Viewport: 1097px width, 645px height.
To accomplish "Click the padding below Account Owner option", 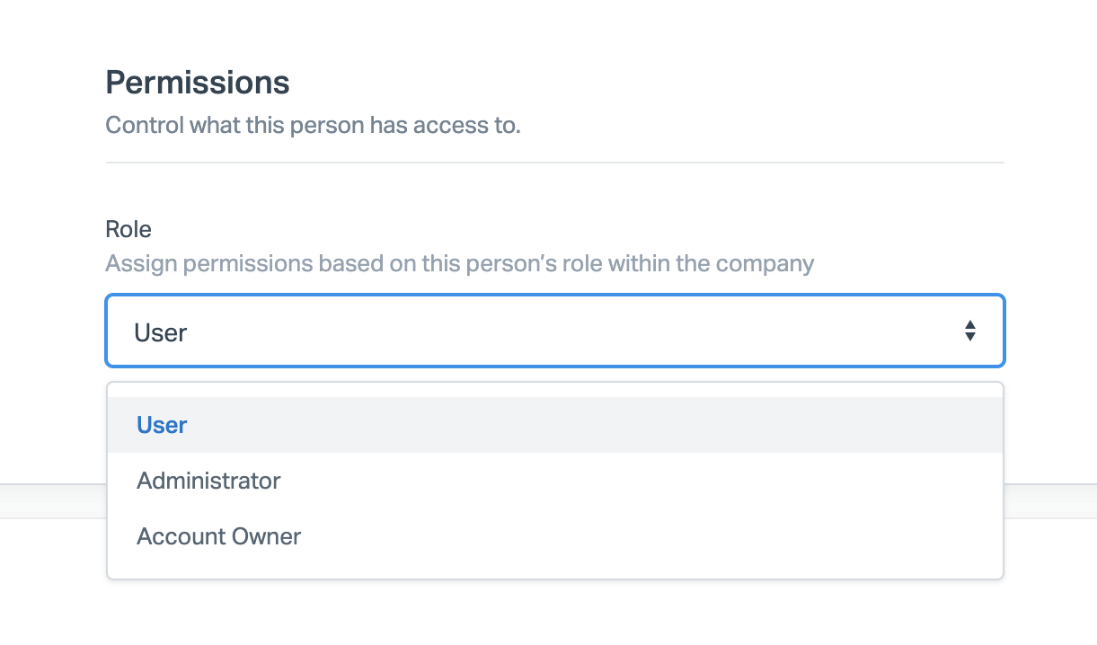I will click(554, 570).
